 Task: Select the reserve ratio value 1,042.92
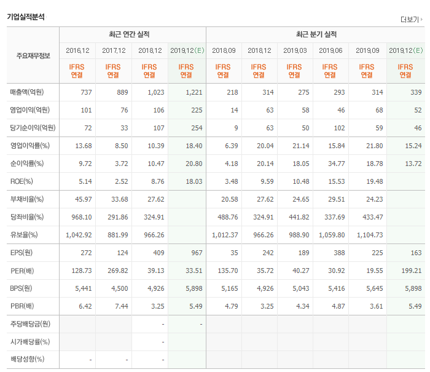coord(79,235)
